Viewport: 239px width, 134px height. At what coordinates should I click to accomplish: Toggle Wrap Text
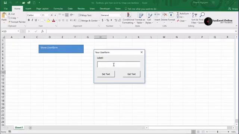85,15
